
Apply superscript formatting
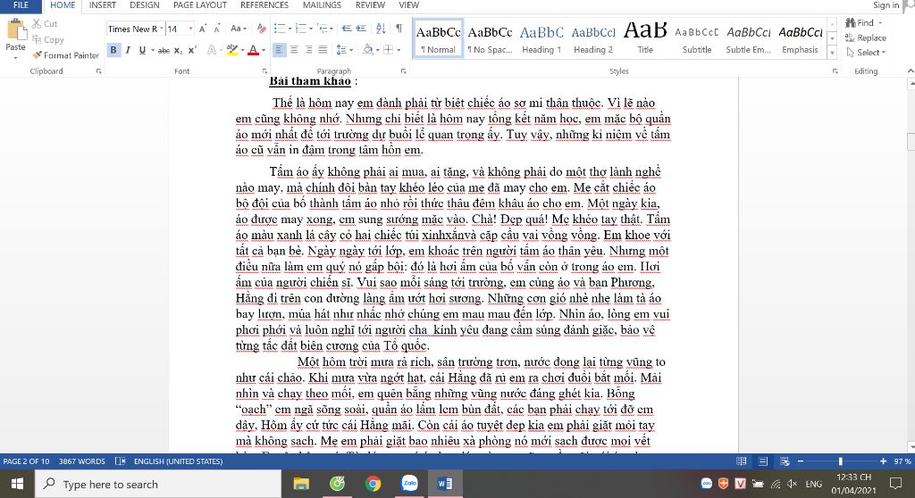[192, 50]
